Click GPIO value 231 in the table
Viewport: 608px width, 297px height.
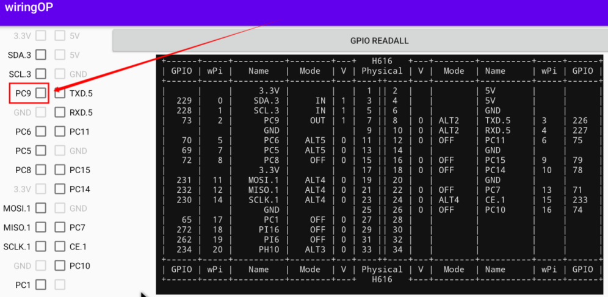click(184, 180)
